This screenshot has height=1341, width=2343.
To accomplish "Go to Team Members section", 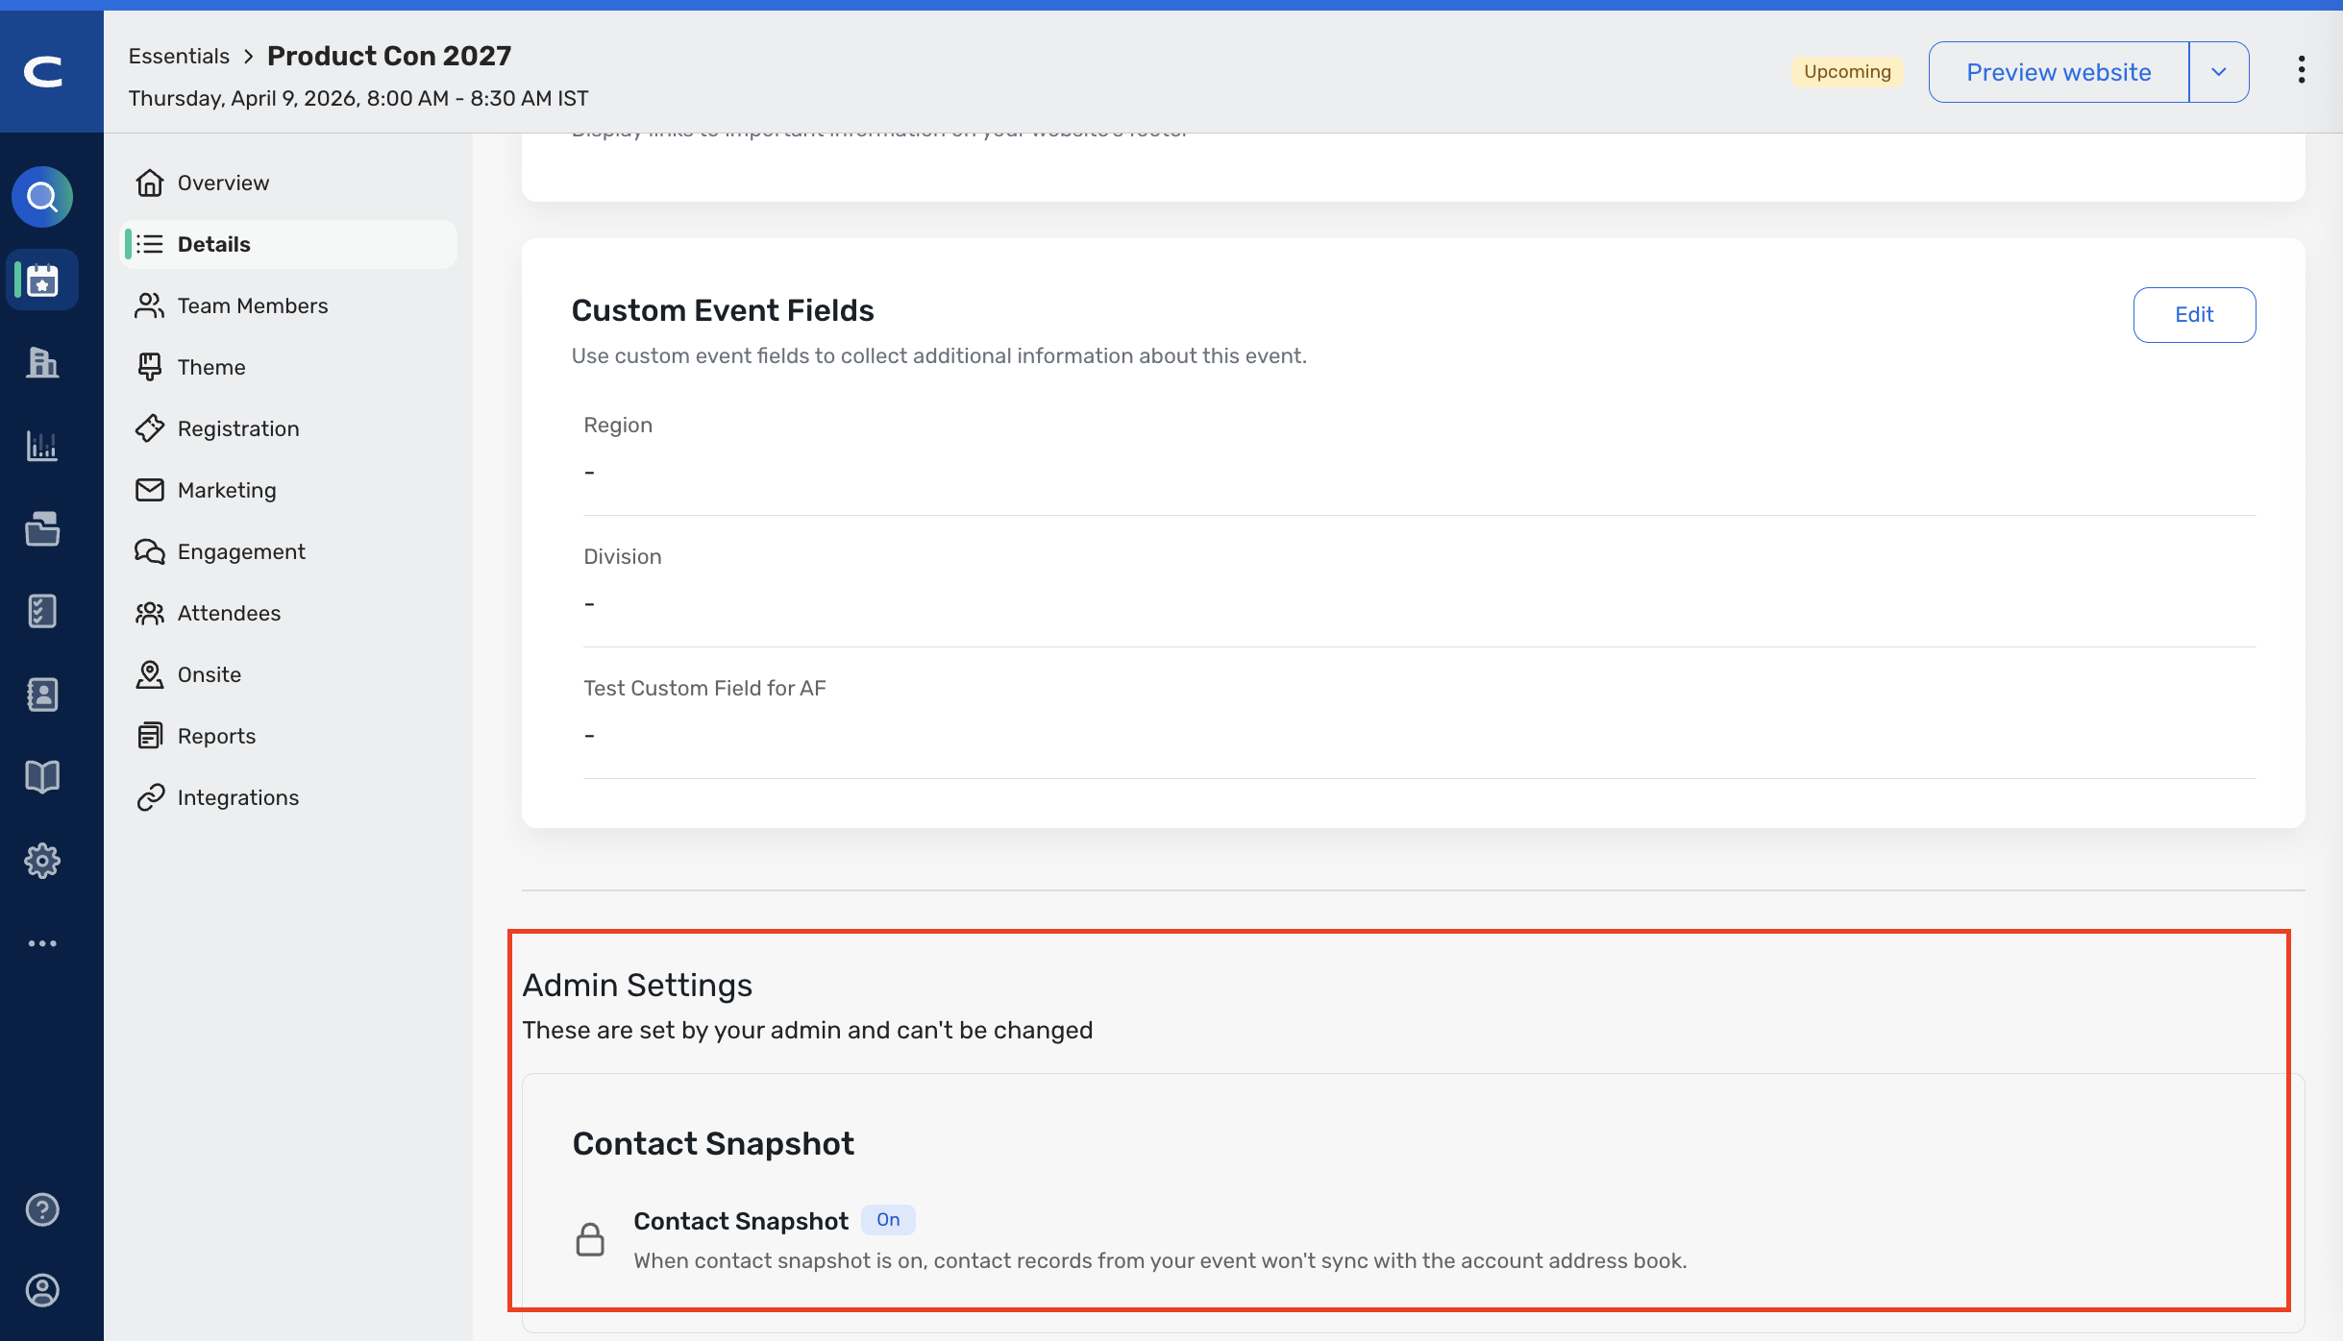I will [x=252, y=305].
